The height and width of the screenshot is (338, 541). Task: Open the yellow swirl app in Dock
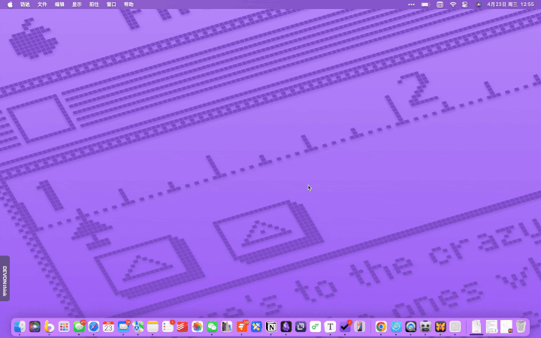click(x=50, y=327)
